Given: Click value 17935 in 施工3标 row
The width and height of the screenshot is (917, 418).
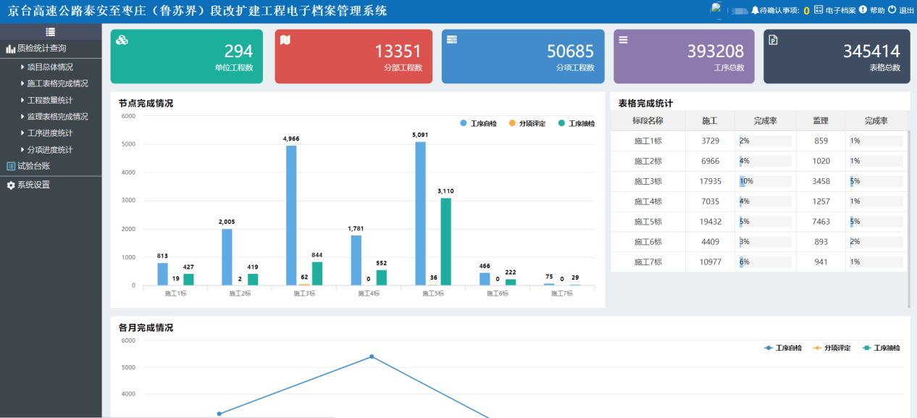Looking at the screenshot, I should 711,181.
